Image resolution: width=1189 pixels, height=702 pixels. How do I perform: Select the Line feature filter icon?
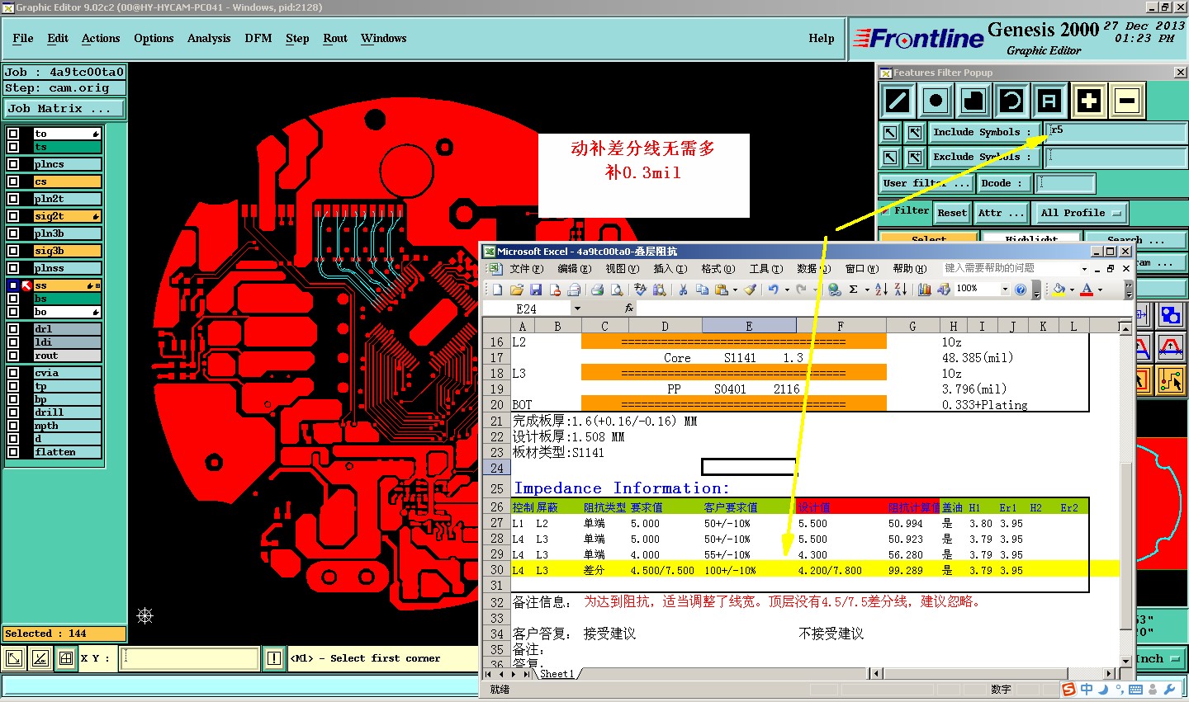pyautogui.click(x=898, y=101)
